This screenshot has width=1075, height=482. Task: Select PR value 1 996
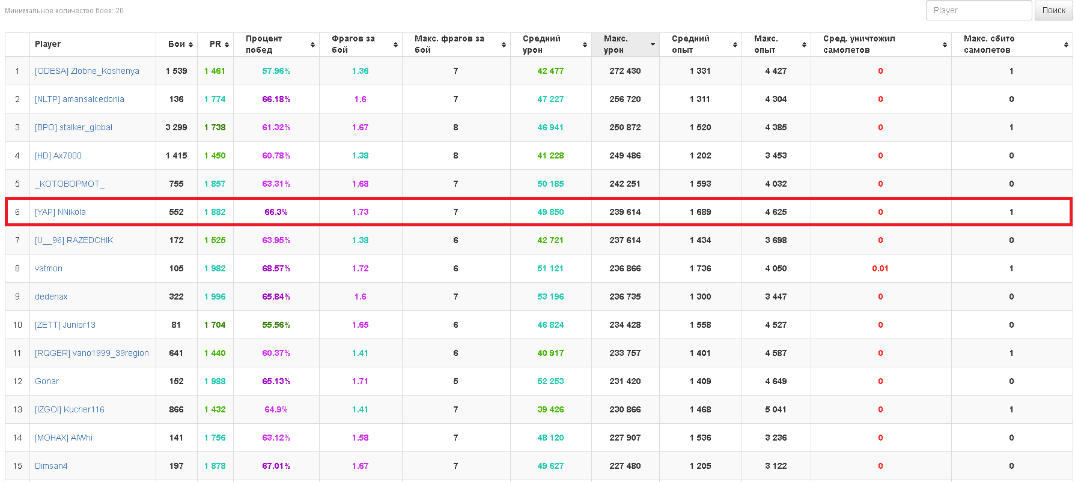click(215, 297)
